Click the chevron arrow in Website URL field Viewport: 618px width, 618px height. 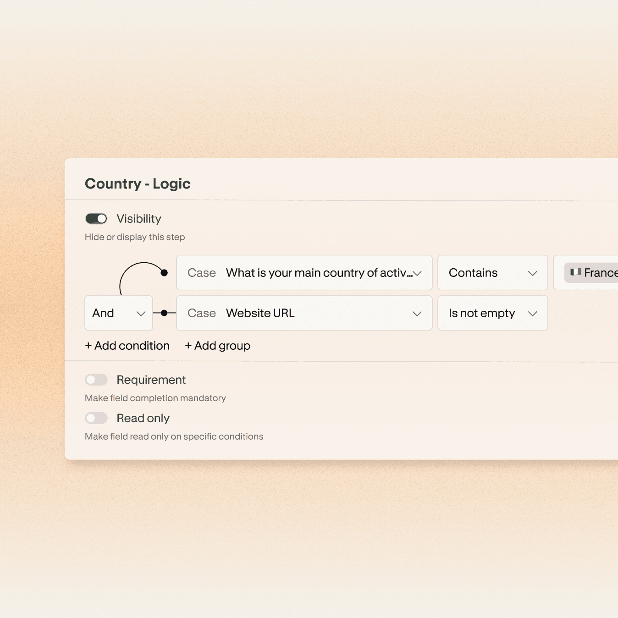tap(417, 314)
